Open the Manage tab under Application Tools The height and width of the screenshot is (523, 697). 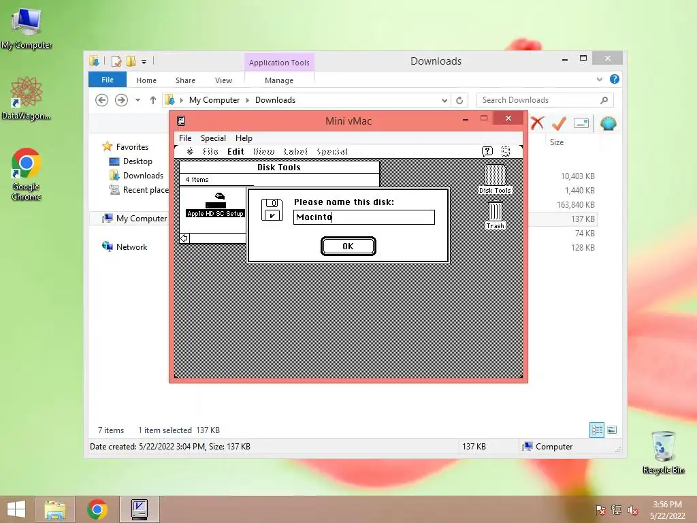point(278,80)
